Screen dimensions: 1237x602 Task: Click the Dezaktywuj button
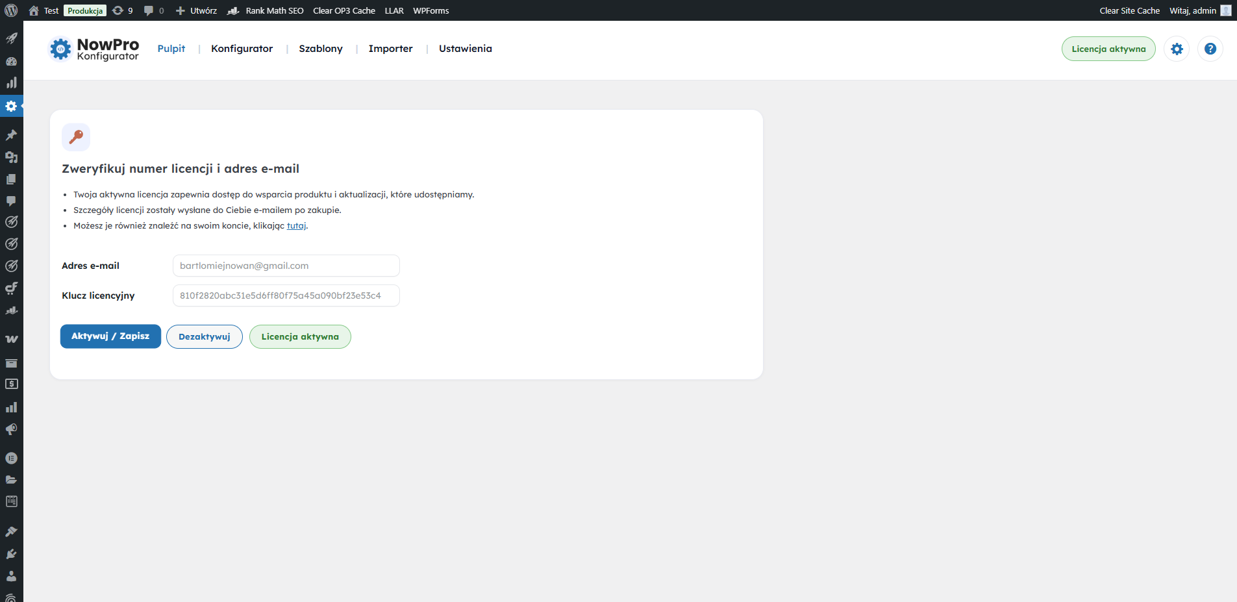click(x=204, y=336)
